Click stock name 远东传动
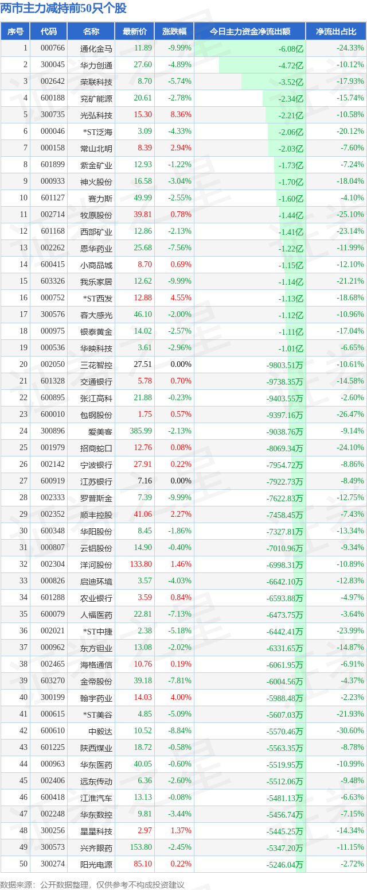The image size is (367, 890). (x=96, y=781)
